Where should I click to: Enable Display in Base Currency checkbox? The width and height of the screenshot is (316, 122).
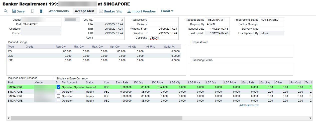click(x=55, y=78)
